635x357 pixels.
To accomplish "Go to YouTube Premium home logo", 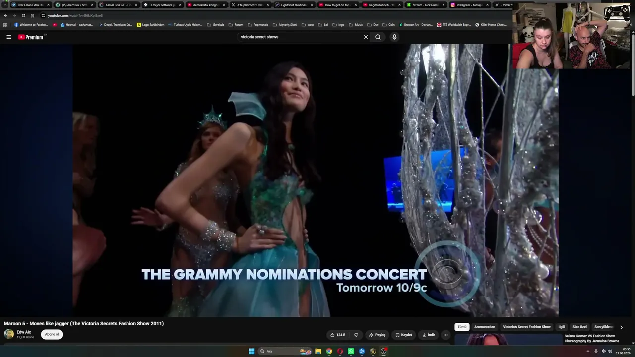I will point(31,37).
